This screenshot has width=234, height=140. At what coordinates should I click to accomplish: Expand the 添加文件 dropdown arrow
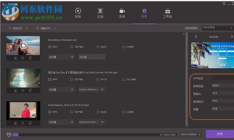[27, 28]
